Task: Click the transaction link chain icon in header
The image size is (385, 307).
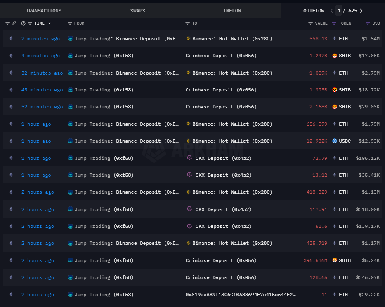Action: (14, 23)
